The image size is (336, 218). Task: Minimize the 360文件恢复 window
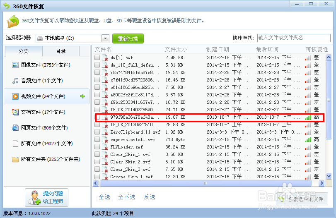[x=297, y=4]
